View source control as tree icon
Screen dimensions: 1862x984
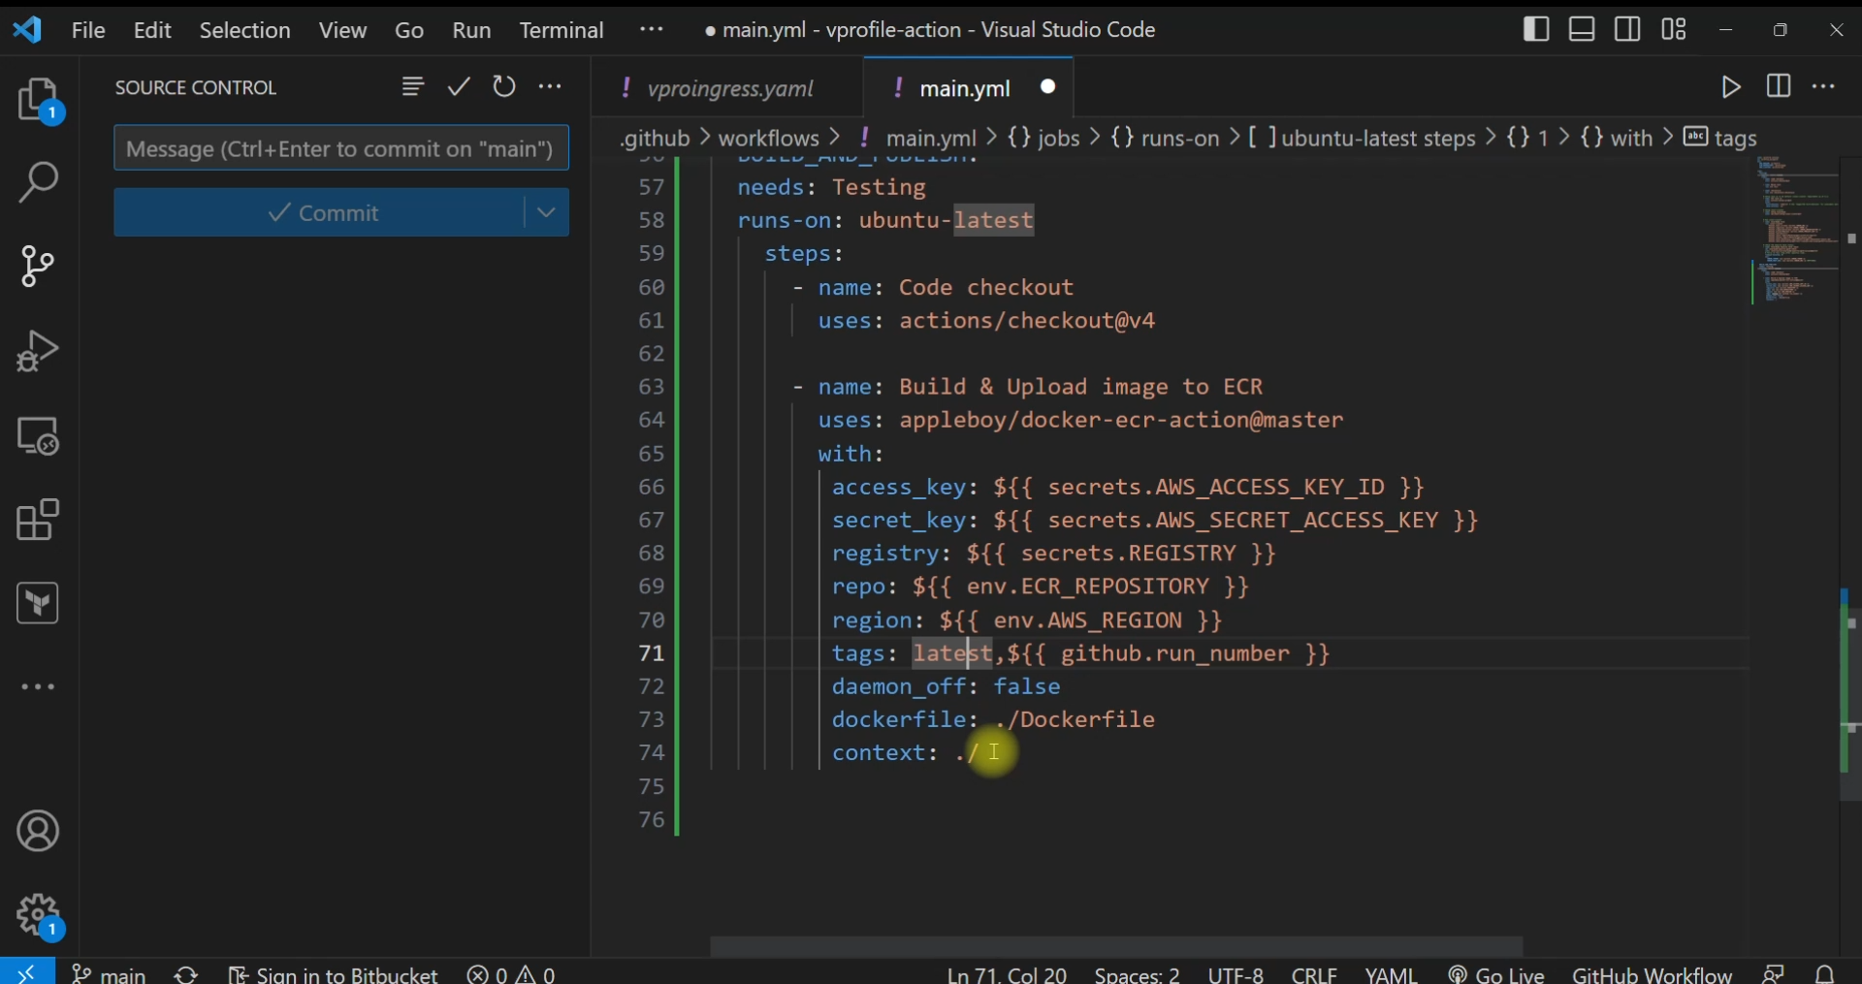coord(412,87)
